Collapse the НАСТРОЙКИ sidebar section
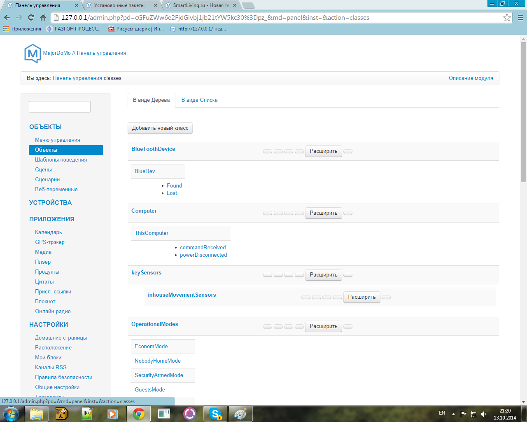This screenshot has height=422, width=527. click(49, 325)
